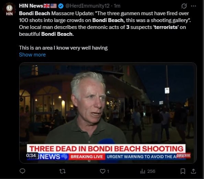The image size is (204, 179).
Task: Click the red SUBSCRIBE badge in video
Action: pyautogui.click(x=184, y=155)
